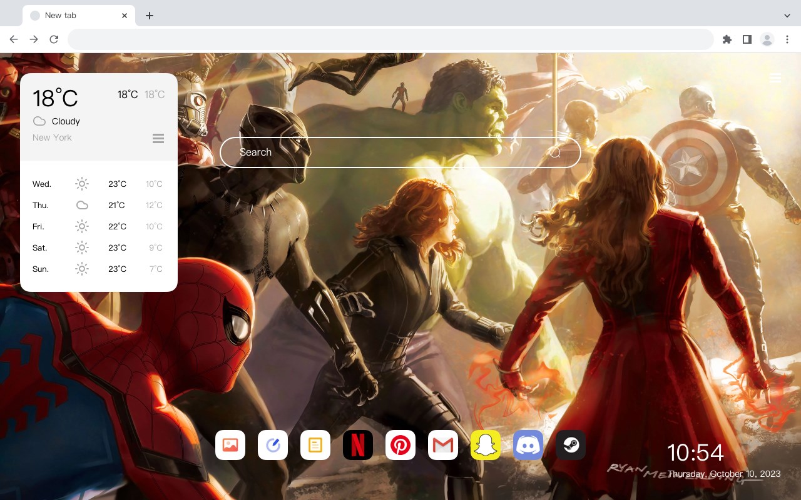Click Thursday's 12°C low temperature
This screenshot has width=801, height=500.
pyautogui.click(x=154, y=205)
